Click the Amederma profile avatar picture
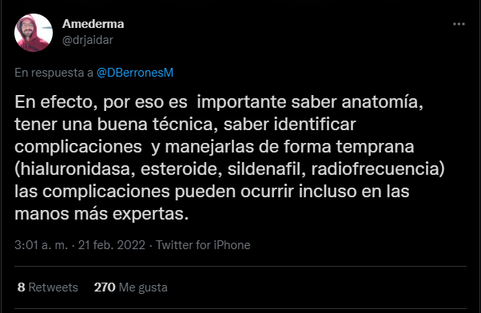This screenshot has width=481, height=313. point(34,33)
